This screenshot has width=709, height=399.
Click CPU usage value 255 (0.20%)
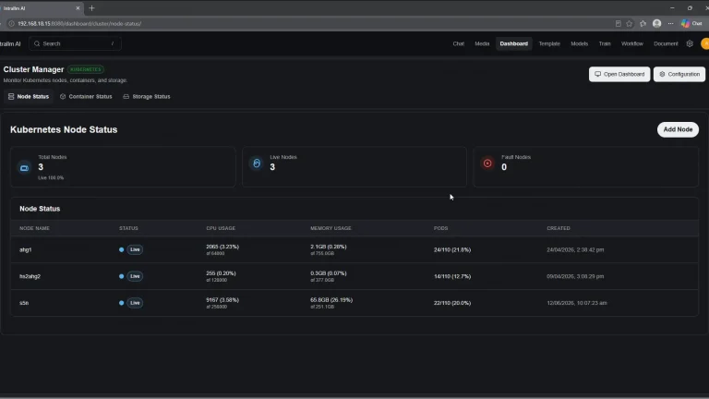coord(221,273)
